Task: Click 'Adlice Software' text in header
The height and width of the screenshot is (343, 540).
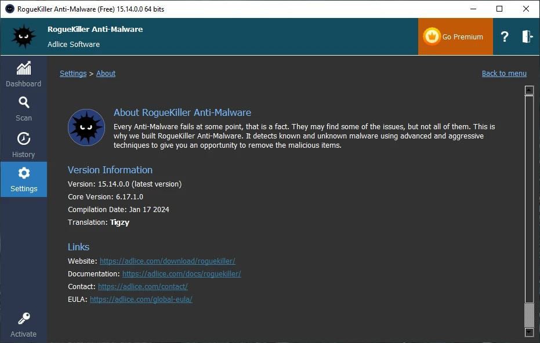Action: [74, 45]
